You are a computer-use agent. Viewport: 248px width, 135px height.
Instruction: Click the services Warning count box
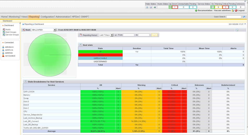tap(218, 7)
